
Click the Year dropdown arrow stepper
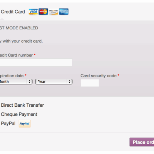click(69, 82)
